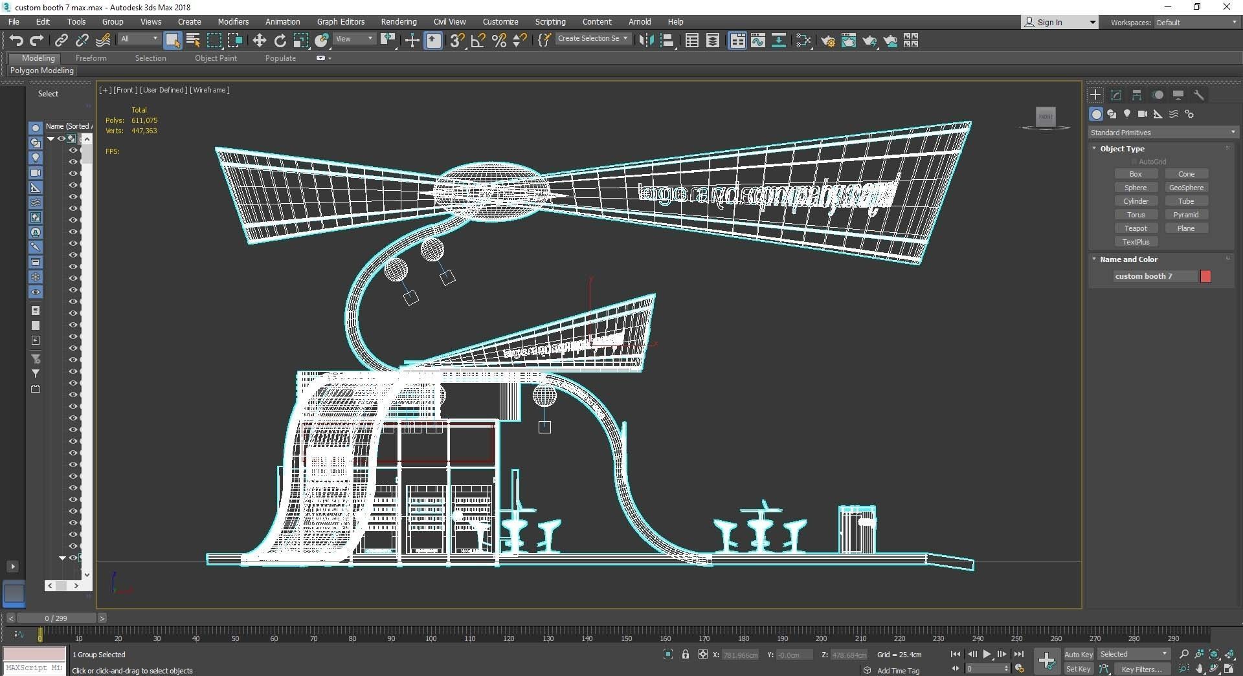Create a Teapot primitive
Image resolution: width=1243 pixels, height=676 pixels.
(x=1136, y=228)
